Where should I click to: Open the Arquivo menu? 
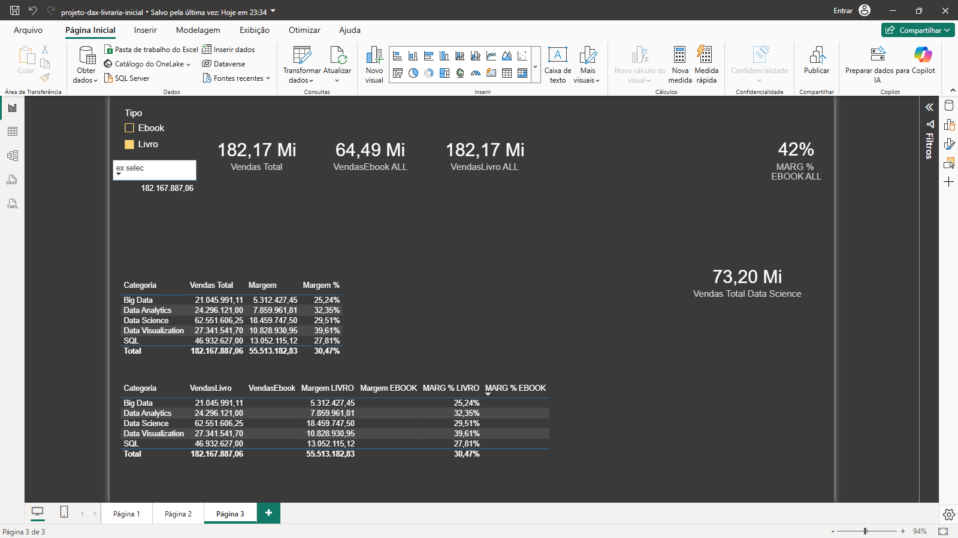[x=28, y=30]
